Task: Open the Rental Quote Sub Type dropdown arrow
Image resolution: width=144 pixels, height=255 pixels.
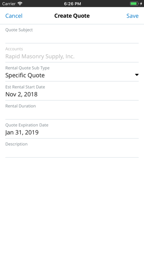Action: tap(137, 75)
